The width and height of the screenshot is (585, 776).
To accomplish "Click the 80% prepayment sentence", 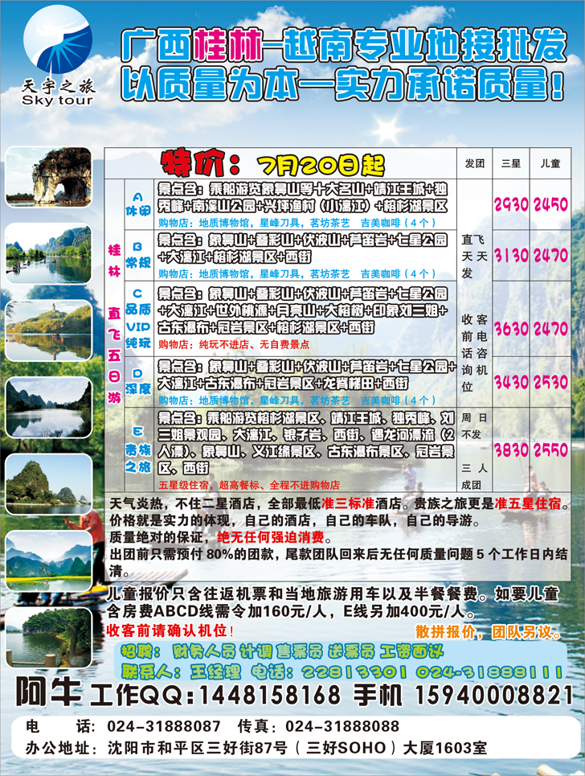I will [x=338, y=562].
